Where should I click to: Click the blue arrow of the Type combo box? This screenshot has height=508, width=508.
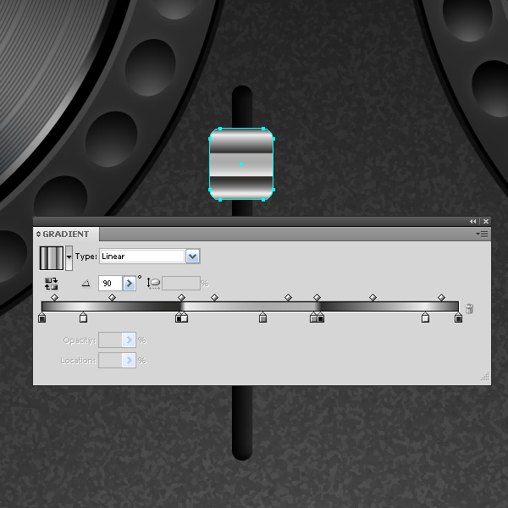point(193,257)
